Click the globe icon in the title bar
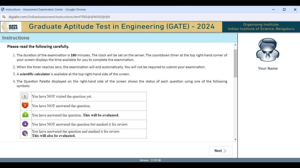The height and width of the screenshot is (168, 300). click(x=3, y=9)
